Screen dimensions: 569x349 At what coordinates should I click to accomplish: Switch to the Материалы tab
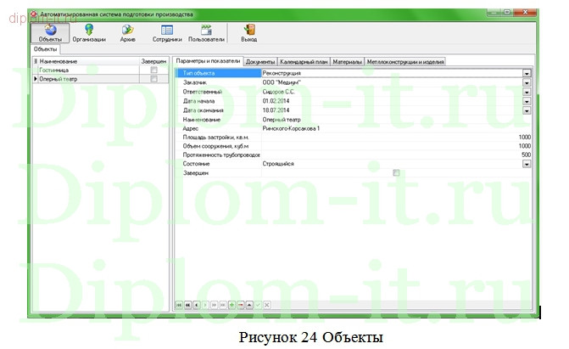[x=348, y=62]
